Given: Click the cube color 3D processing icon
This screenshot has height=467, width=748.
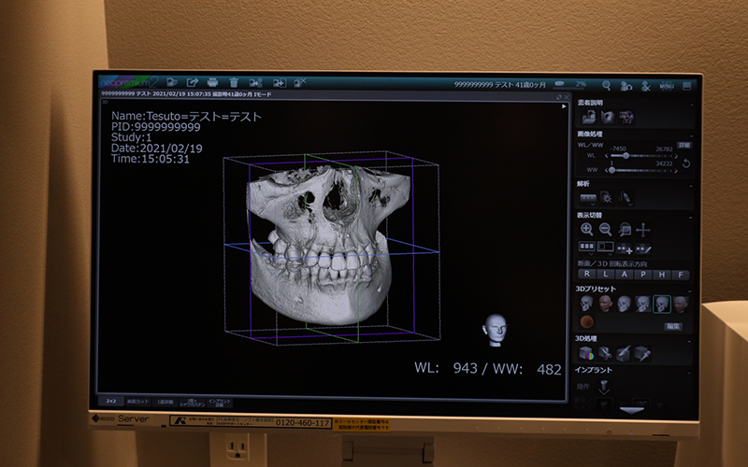Looking at the screenshot, I should pyautogui.click(x=586, y=354).
